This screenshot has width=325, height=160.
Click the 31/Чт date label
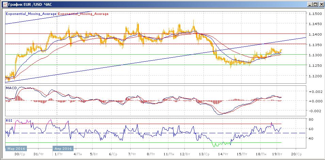coord(39,154)
